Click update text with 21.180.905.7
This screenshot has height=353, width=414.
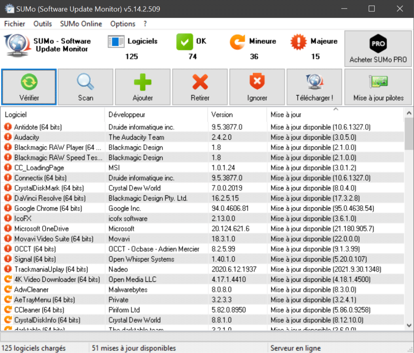click(x=322, y=228)
